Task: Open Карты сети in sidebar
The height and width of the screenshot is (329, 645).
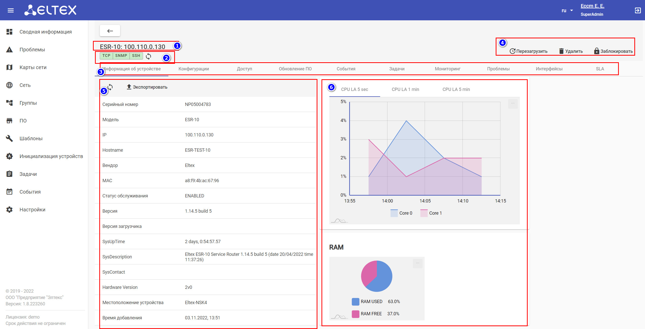Action: point(33,67)
